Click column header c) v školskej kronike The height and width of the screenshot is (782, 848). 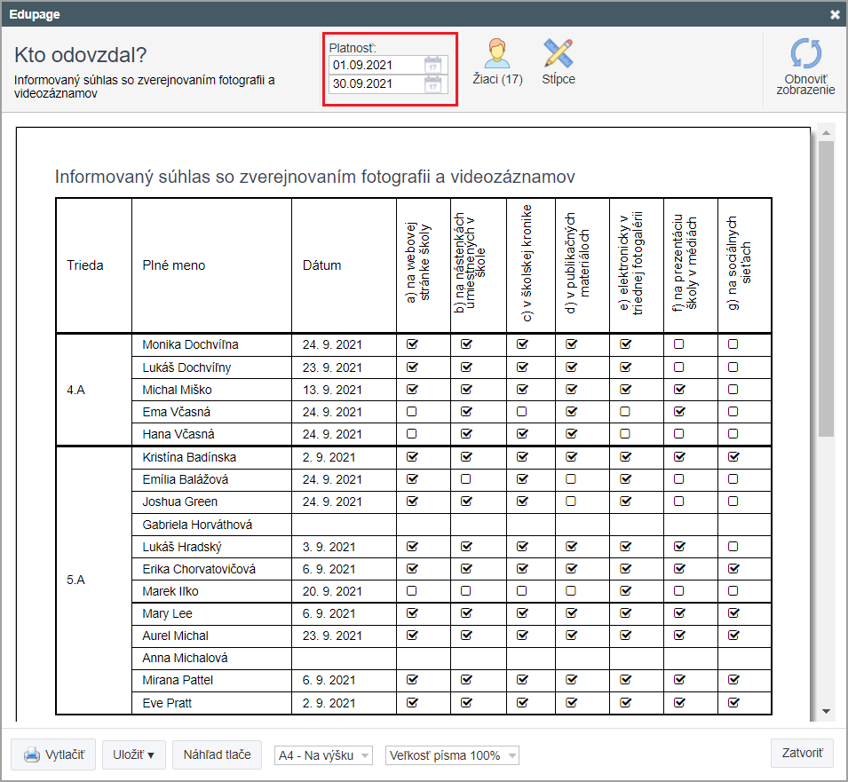pos(527,263)
